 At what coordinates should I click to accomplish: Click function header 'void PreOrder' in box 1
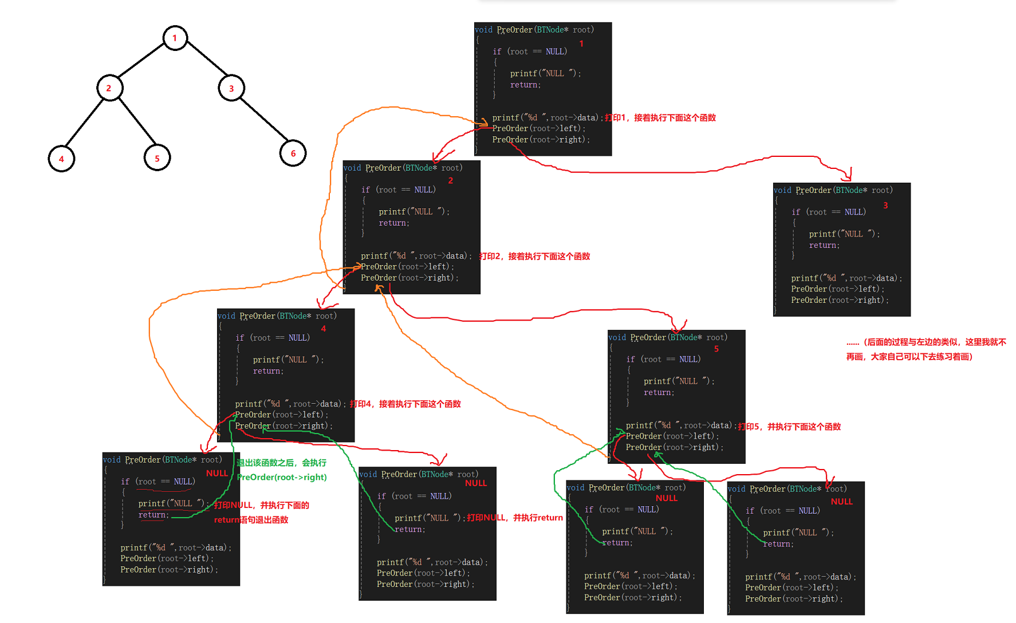[503, 30]
